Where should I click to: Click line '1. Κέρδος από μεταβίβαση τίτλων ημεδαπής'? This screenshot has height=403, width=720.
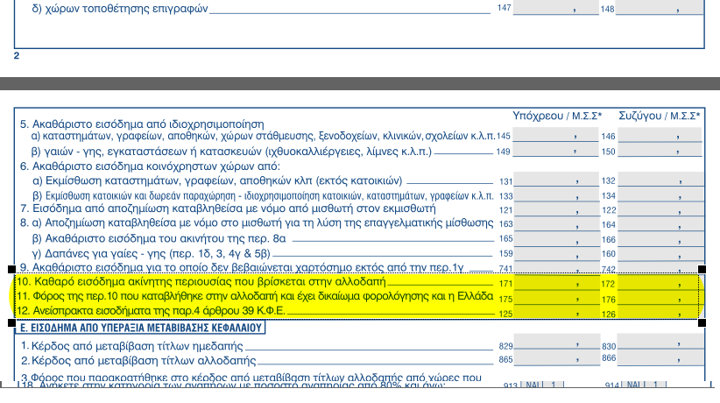pyautogui.click(x=132, y=345)
